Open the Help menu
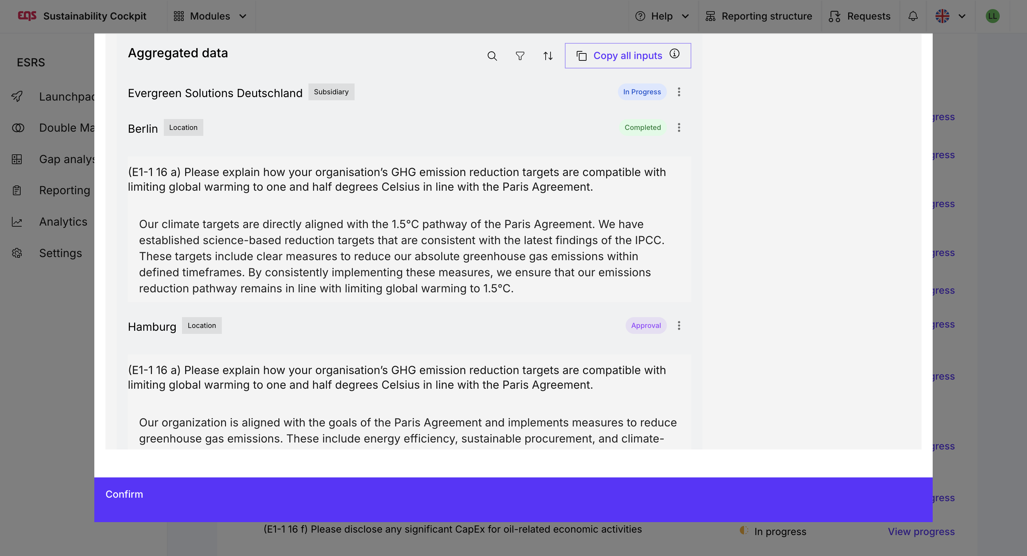The image size is (1027, 556). coord(662,16)
